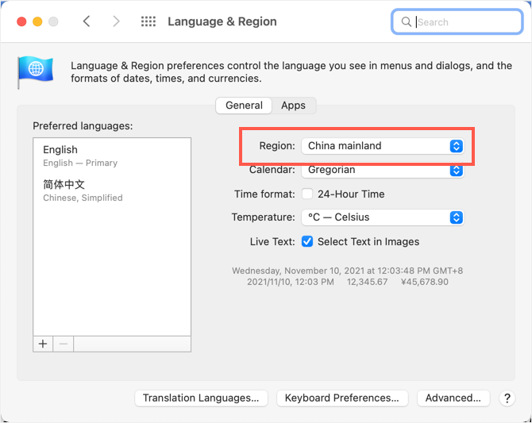Open the Temperature Celsius dropdown
Image resolution: width=532 pixels, height=423 pixels.
(x=381, y=217)
